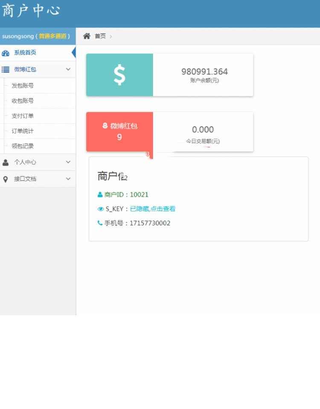Image resolution: width=320 pixels, height=409 pixels.
Task: Click the user icon beside 个人中心
Action: [6, 162]
